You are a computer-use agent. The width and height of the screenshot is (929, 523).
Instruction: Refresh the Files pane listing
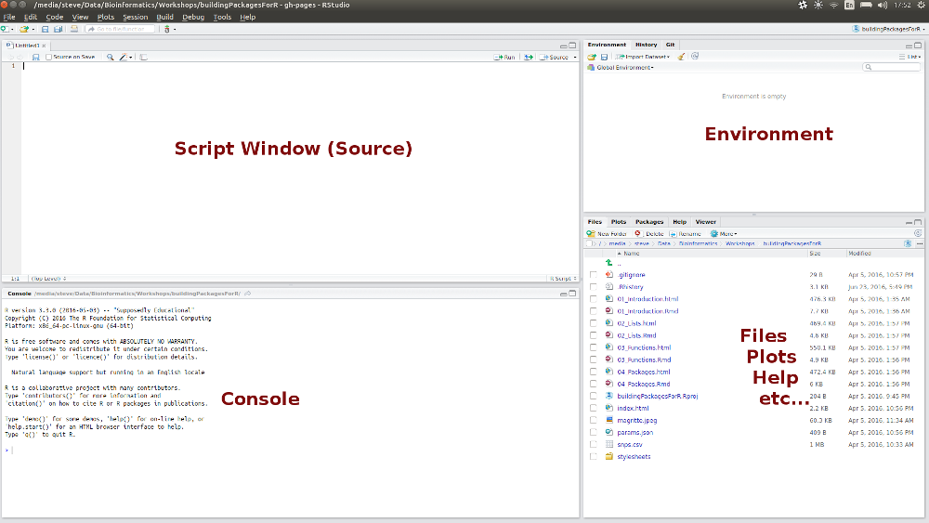(x=918, y=234)
